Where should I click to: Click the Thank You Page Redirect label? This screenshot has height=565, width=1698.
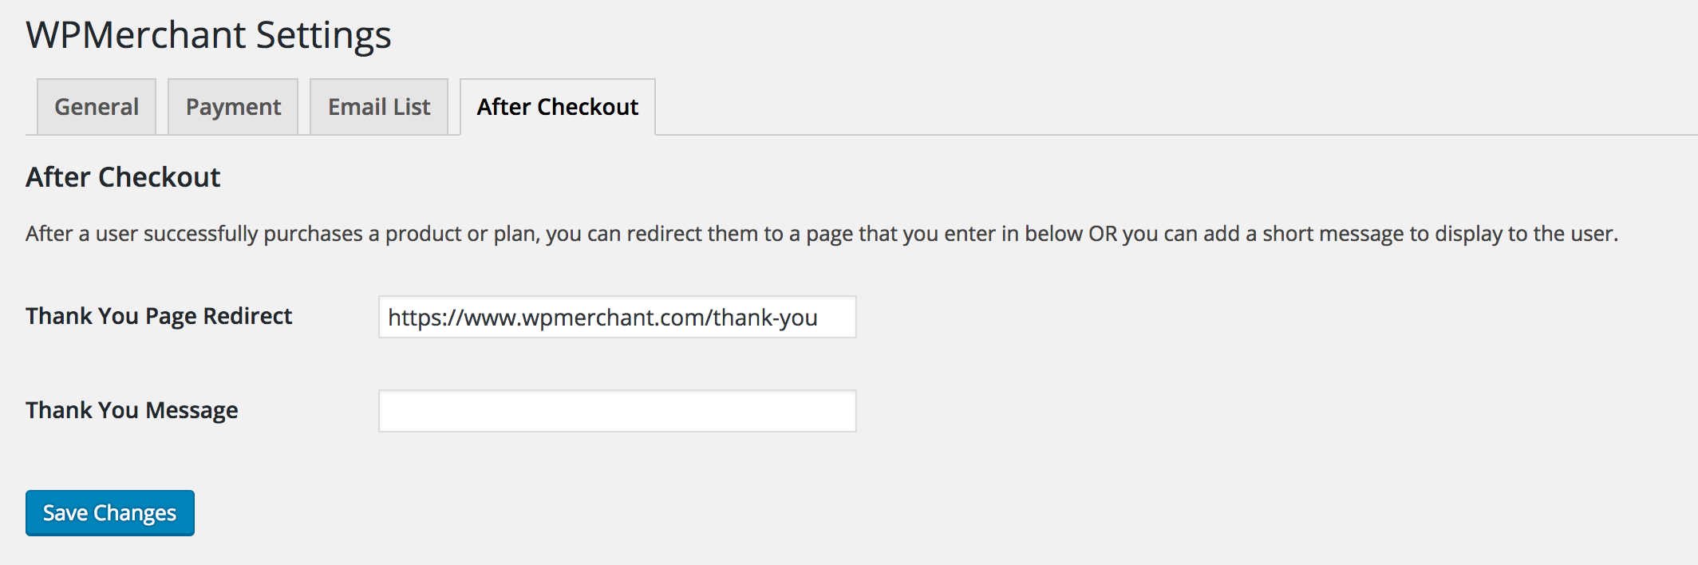[x=159, y=316]
